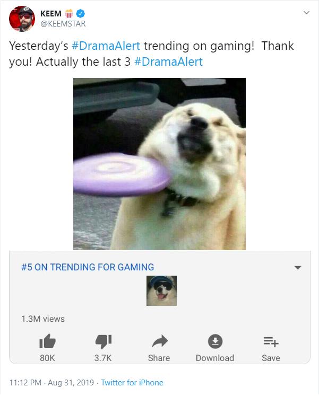Click the popcorn emoji beside KEEM
Screen dimensions: 319x396
(x=69, y=13)
